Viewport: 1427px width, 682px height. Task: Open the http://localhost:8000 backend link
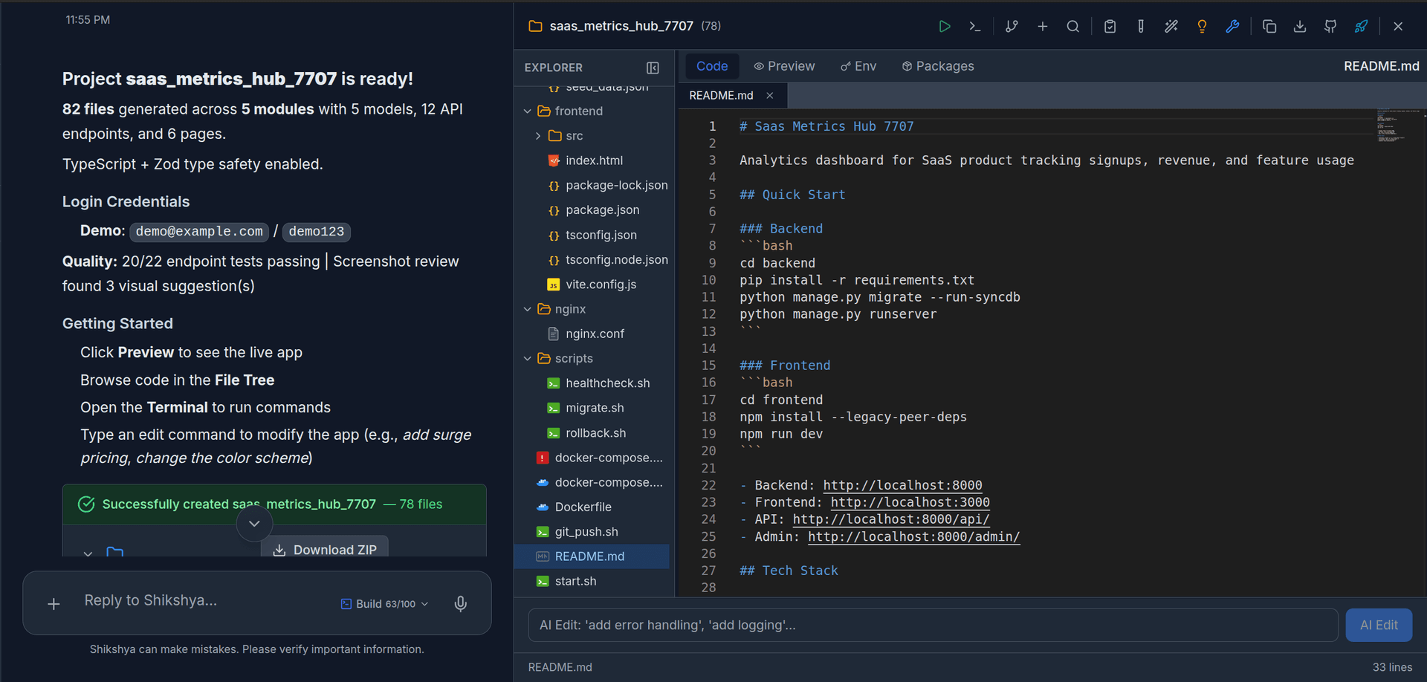click(902, 485)
